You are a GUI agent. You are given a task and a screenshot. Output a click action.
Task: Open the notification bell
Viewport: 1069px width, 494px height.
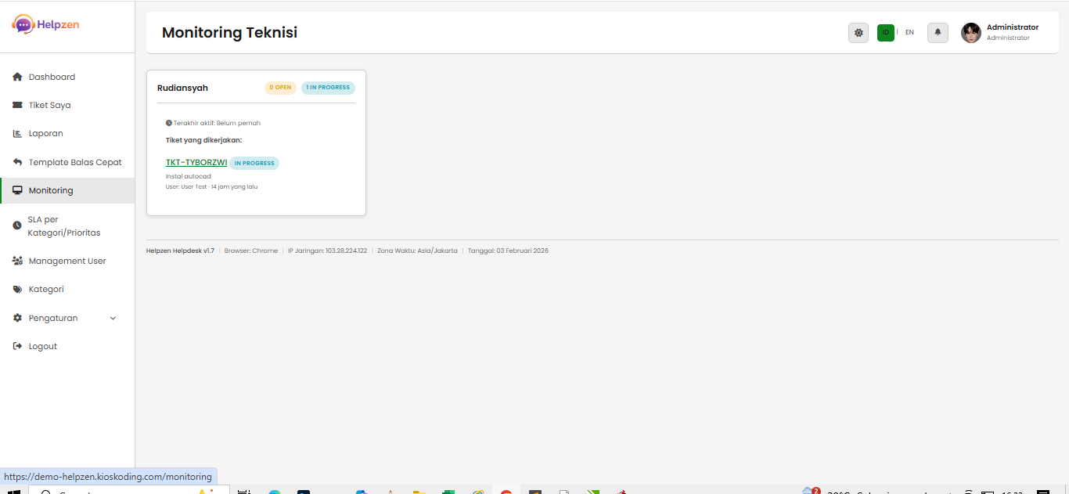[x=938, y=33]
